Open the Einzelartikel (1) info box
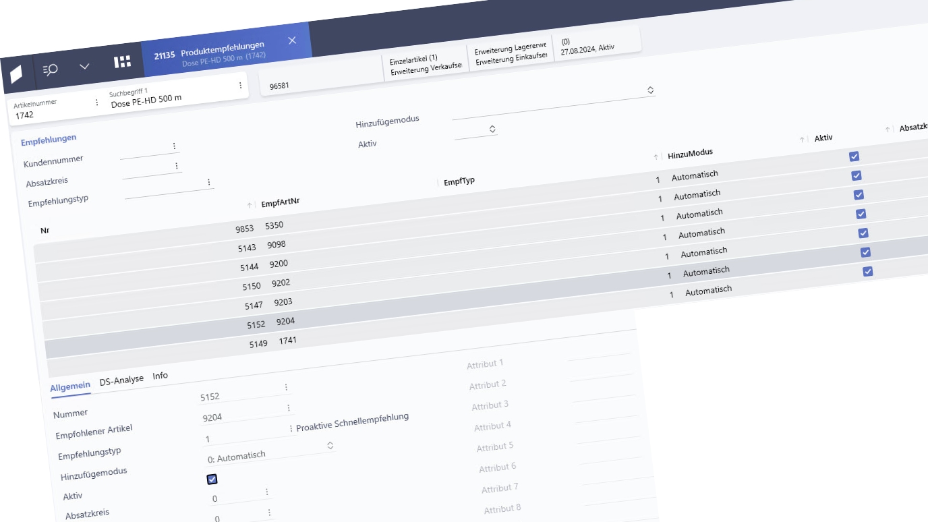 [x=425, y=63]
